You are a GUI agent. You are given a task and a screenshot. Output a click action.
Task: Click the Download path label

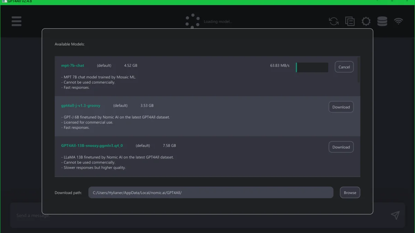pyautogui.click(x=68, y=193)
